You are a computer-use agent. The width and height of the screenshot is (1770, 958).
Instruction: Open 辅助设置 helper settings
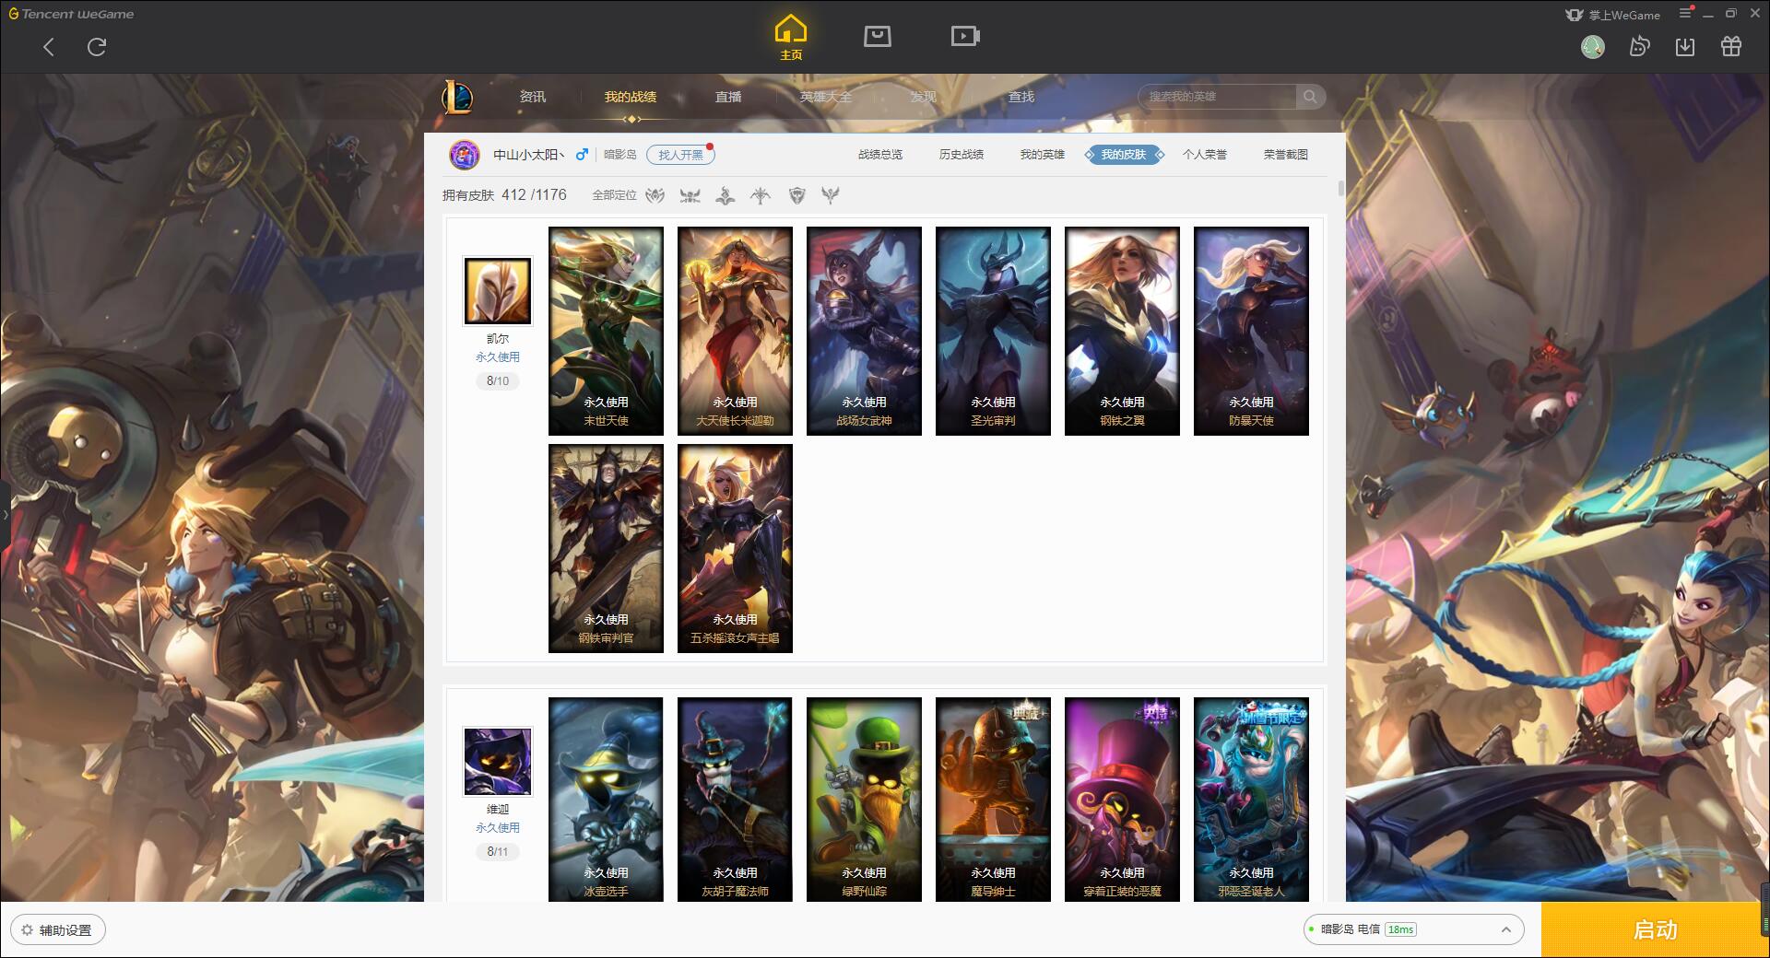click(x=58, y=930)
